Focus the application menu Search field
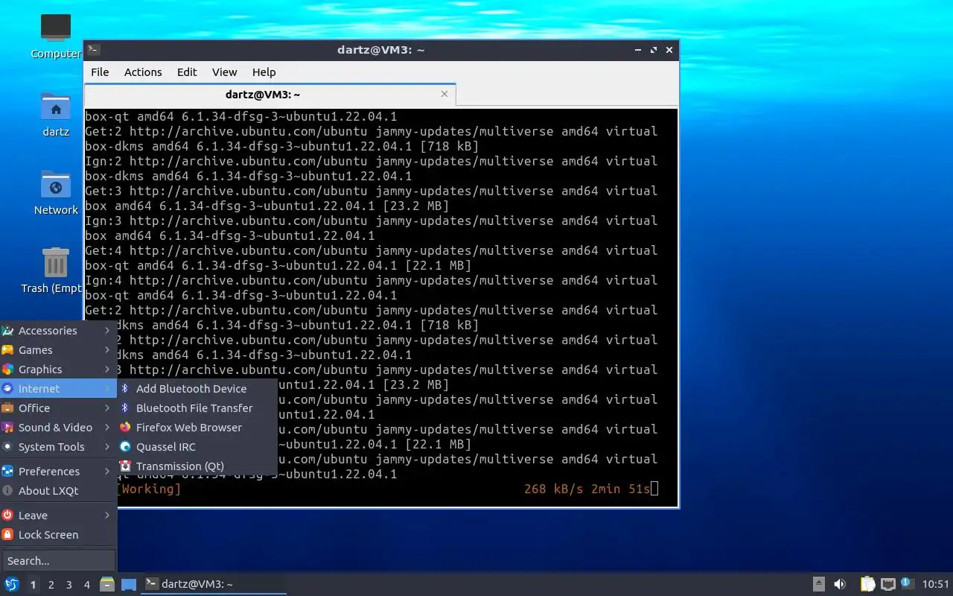This screenshot has width=953, height=596. pos(58,561)
